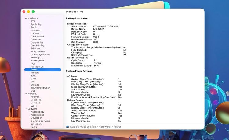Image resolution: width=229 pixels, height=140 pixels.
Task: Click the Current Power Source label
Action: (x=83, y=116)
